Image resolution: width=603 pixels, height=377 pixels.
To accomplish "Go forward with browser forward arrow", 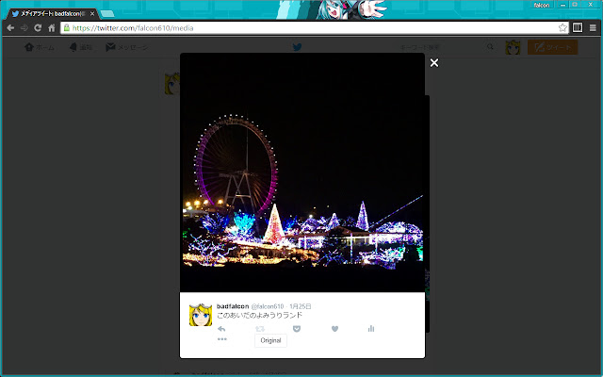I will tap(24, 27).
